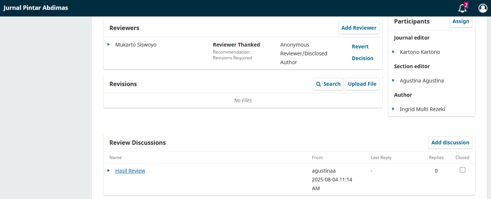The height and width of the screenshot is (199, 491).
Task: Expand the Hasil Review discussion row
Action: point(109,170)
